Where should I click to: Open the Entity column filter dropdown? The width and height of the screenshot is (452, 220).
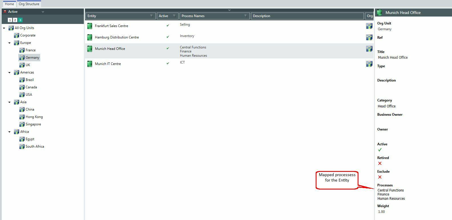pos(151,16)
